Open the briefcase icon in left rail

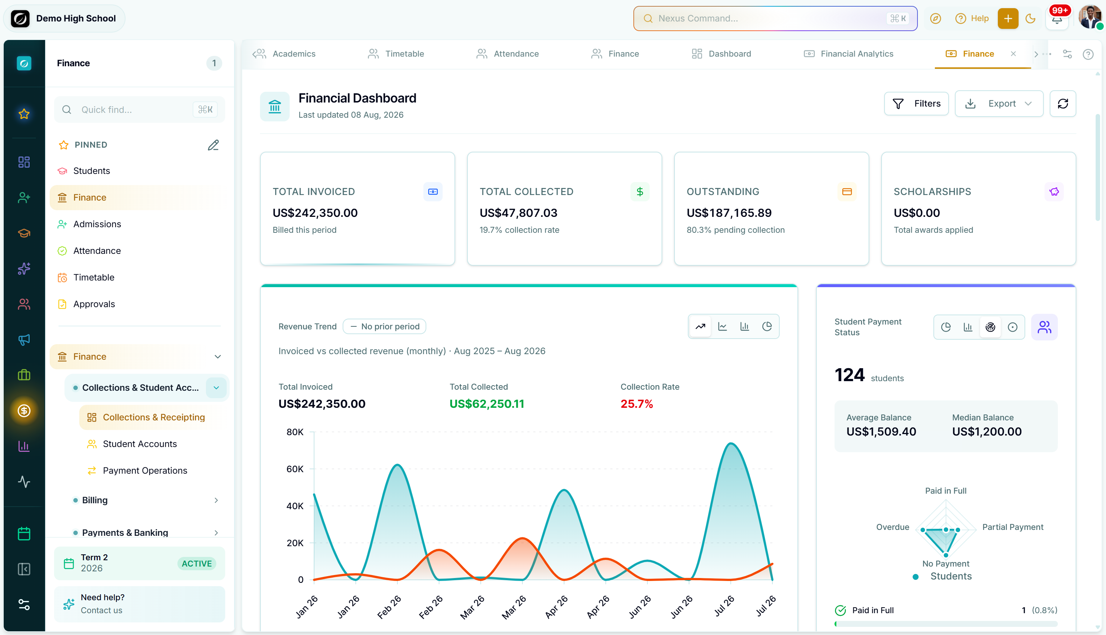point(24,375)
